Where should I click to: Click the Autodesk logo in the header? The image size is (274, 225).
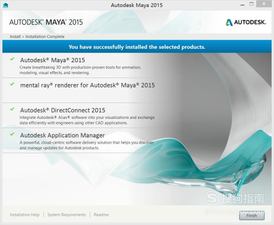coord(246,22)
